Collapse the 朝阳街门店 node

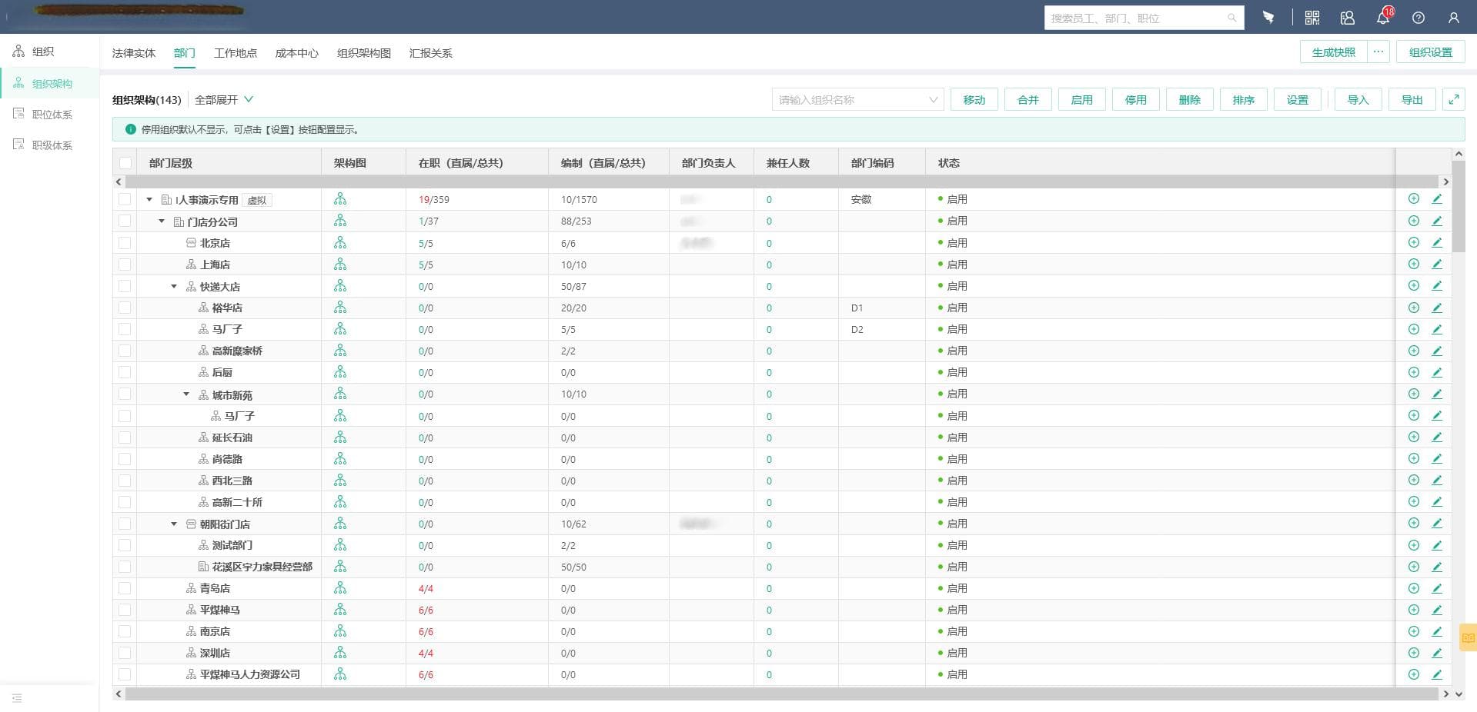click(x=174, y=524)
